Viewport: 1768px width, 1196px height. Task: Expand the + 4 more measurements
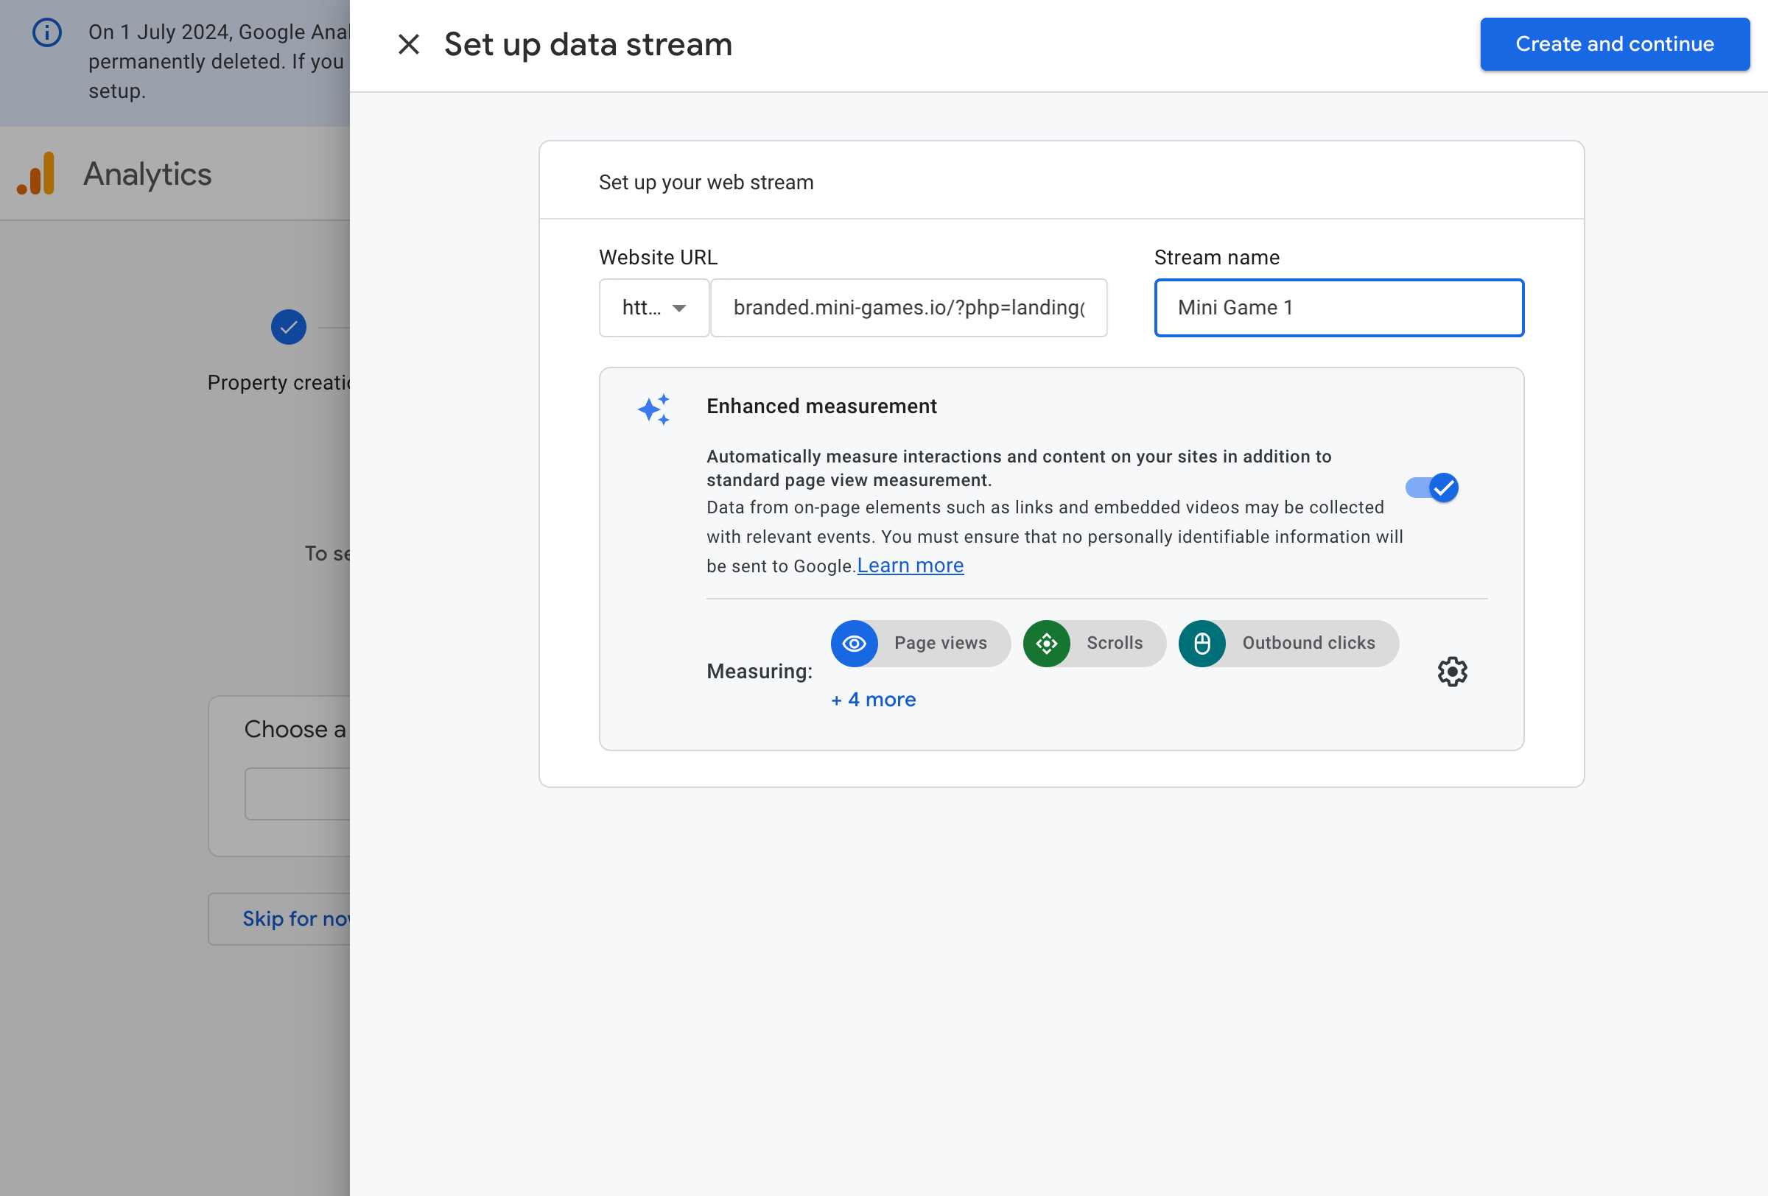[x=874, y=700]
